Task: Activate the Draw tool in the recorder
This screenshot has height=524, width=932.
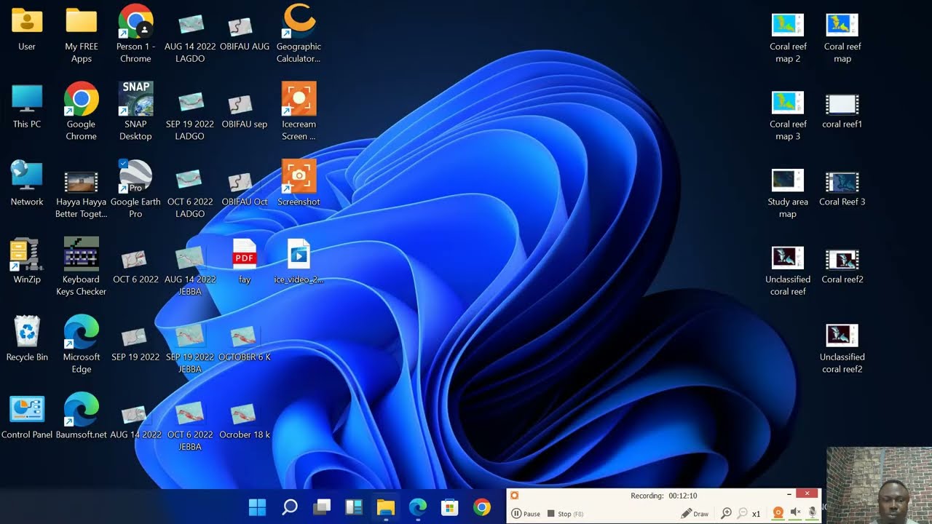Action: click(695, 514)
